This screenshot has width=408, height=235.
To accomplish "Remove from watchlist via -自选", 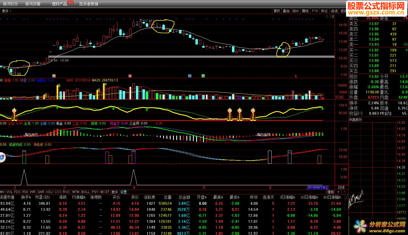I will tap(334, 11).
